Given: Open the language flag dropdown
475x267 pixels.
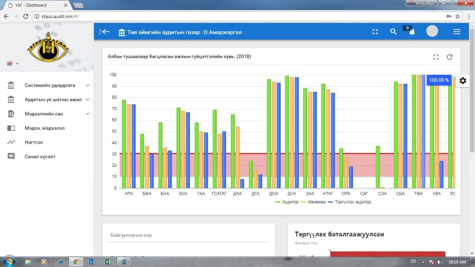Looking at the screenshot, I should (13, 64).
